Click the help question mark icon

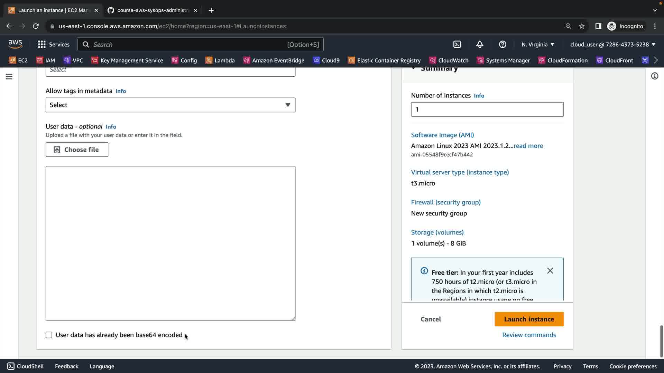[x=502, y=45]
